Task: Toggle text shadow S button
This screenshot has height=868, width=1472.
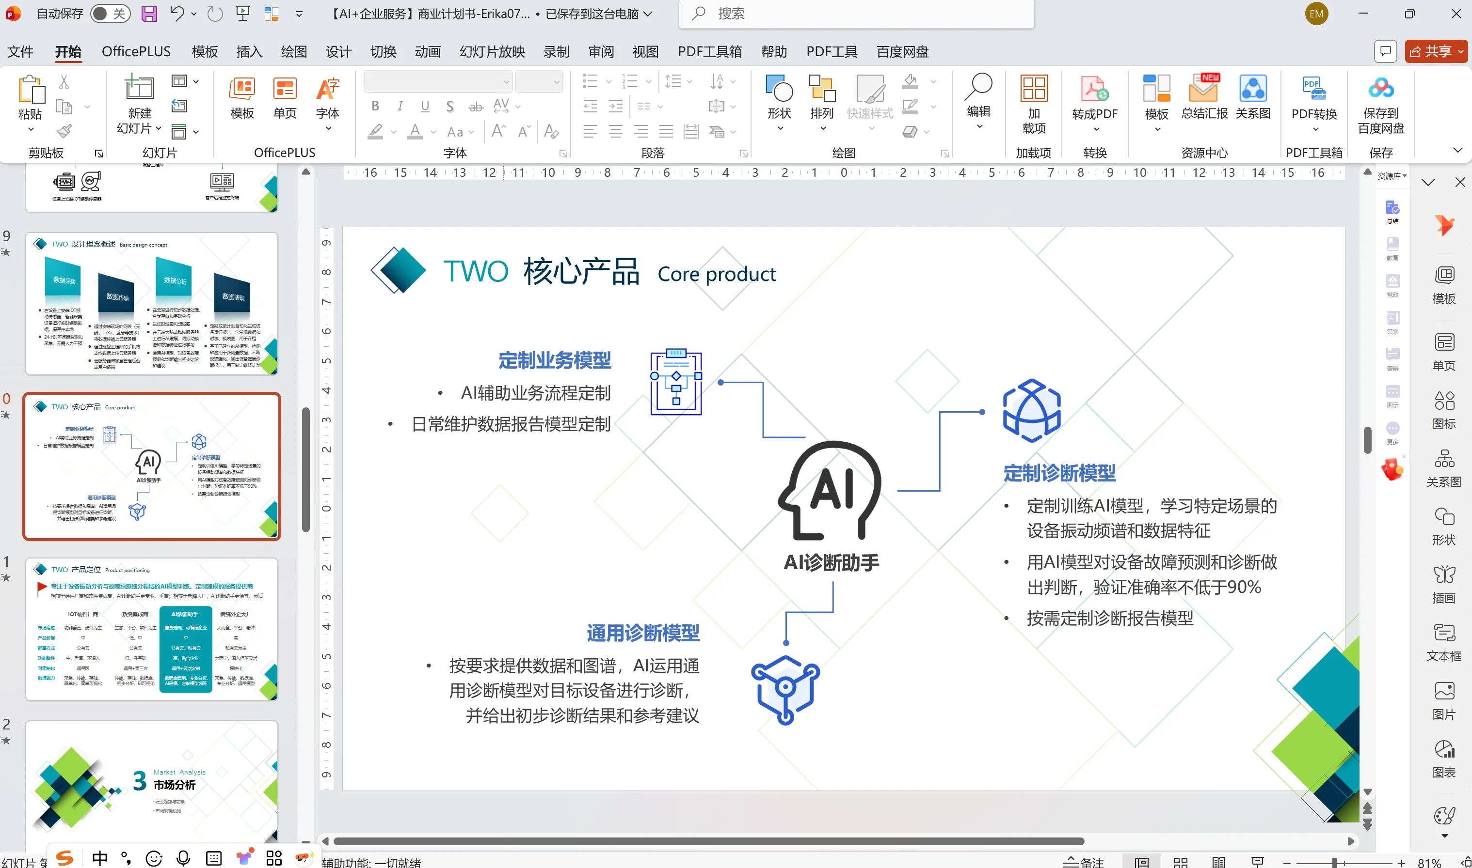Action: (x=449, y=106)
